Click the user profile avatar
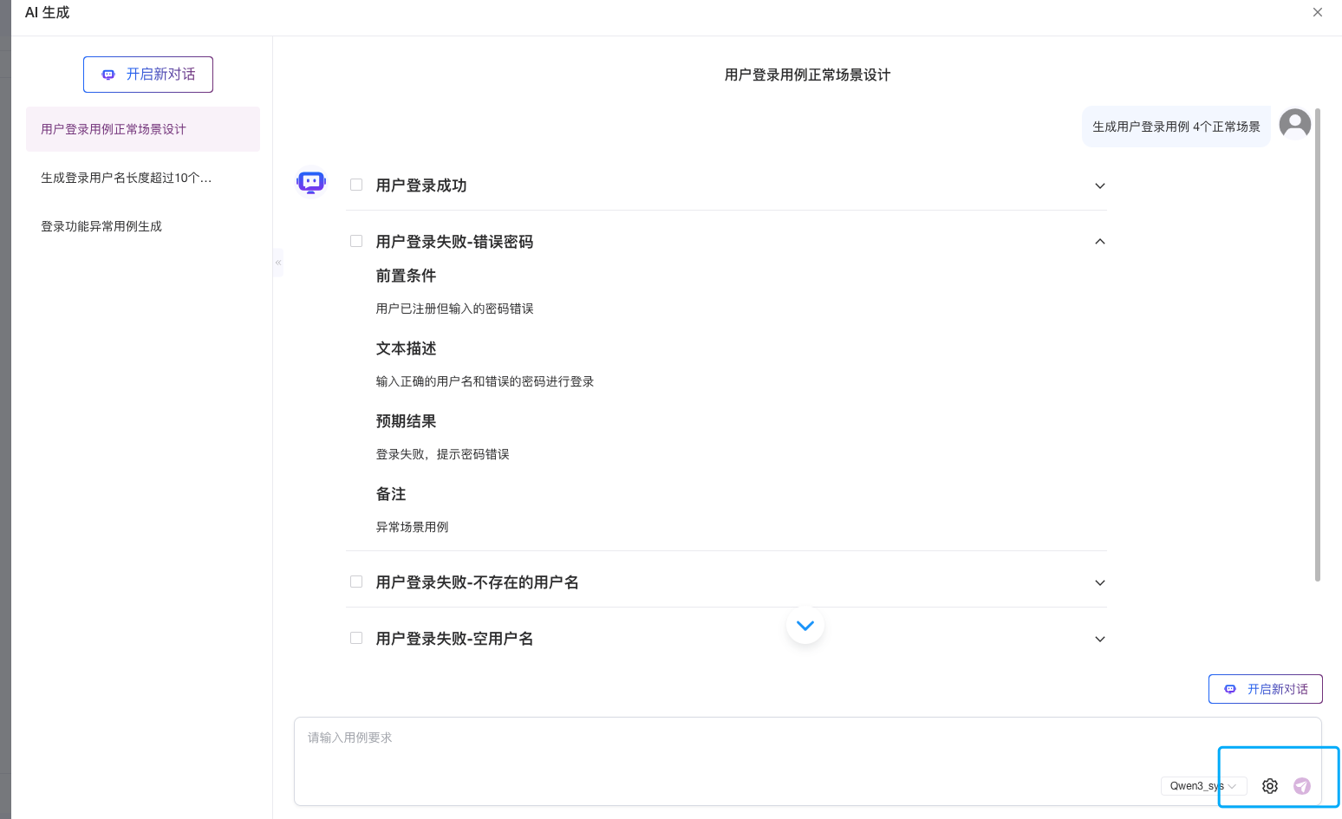Image resolution: width=1342 pixels, height=819 pixels. (x=1295, y=125)
